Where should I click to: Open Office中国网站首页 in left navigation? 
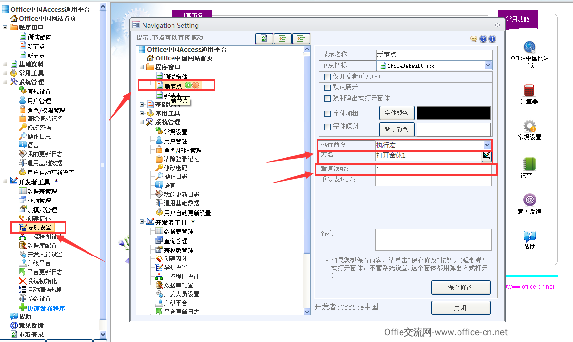click(48, 18)
